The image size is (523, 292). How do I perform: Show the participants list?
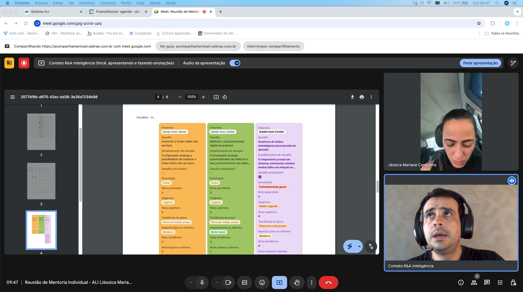coord(474,282)
